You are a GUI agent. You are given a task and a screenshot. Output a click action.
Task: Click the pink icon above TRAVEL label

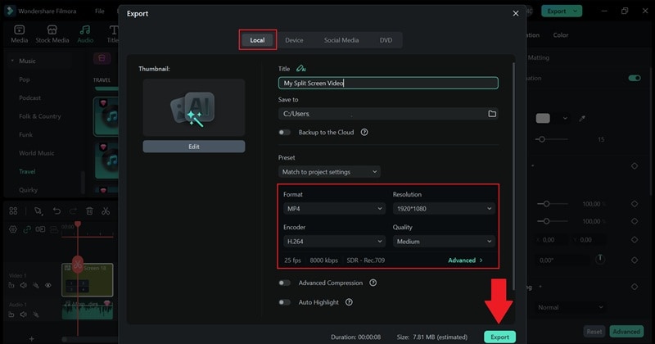(102, 58)
